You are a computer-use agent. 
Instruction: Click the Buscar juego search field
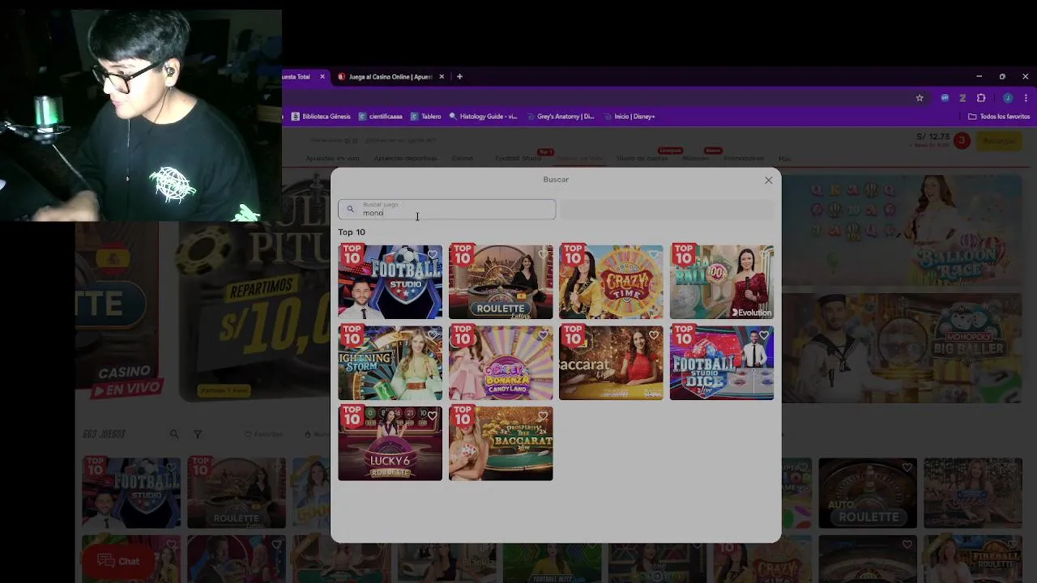click(x=447, y=210)
